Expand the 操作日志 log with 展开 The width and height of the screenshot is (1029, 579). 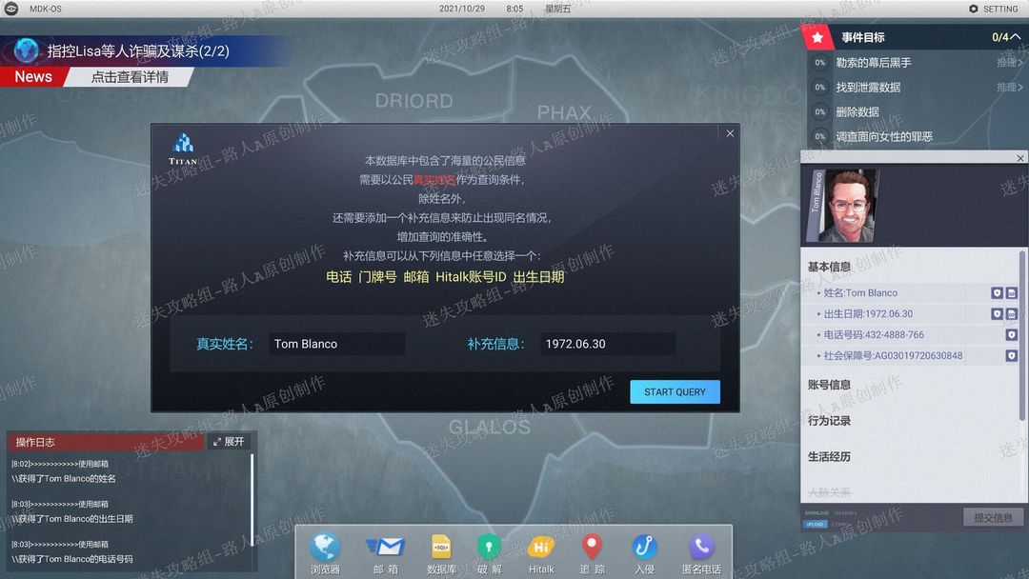[x=229, y=442]
